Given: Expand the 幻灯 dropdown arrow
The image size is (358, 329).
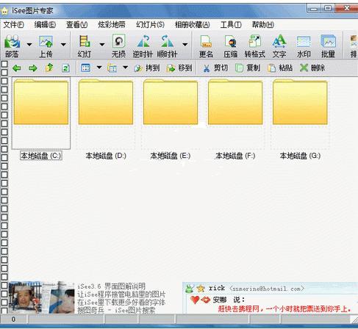Looking at the screenshot, I should point(102,45).
